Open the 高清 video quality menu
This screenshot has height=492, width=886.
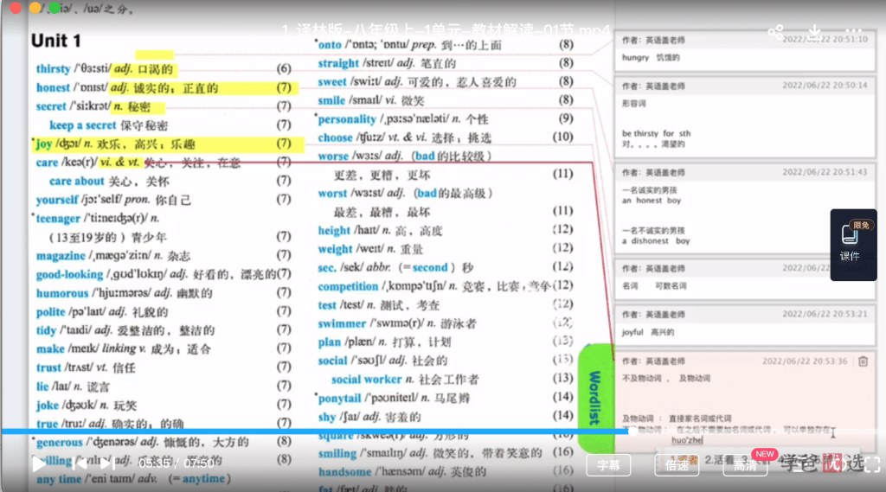pos(745,465)
